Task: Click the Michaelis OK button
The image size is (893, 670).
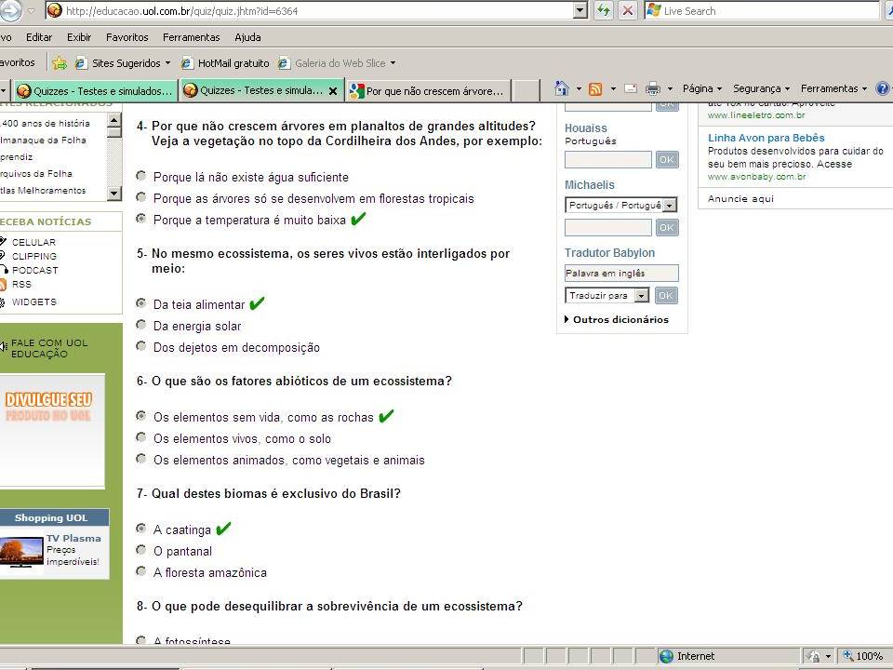Action: [x=667, y=228]
